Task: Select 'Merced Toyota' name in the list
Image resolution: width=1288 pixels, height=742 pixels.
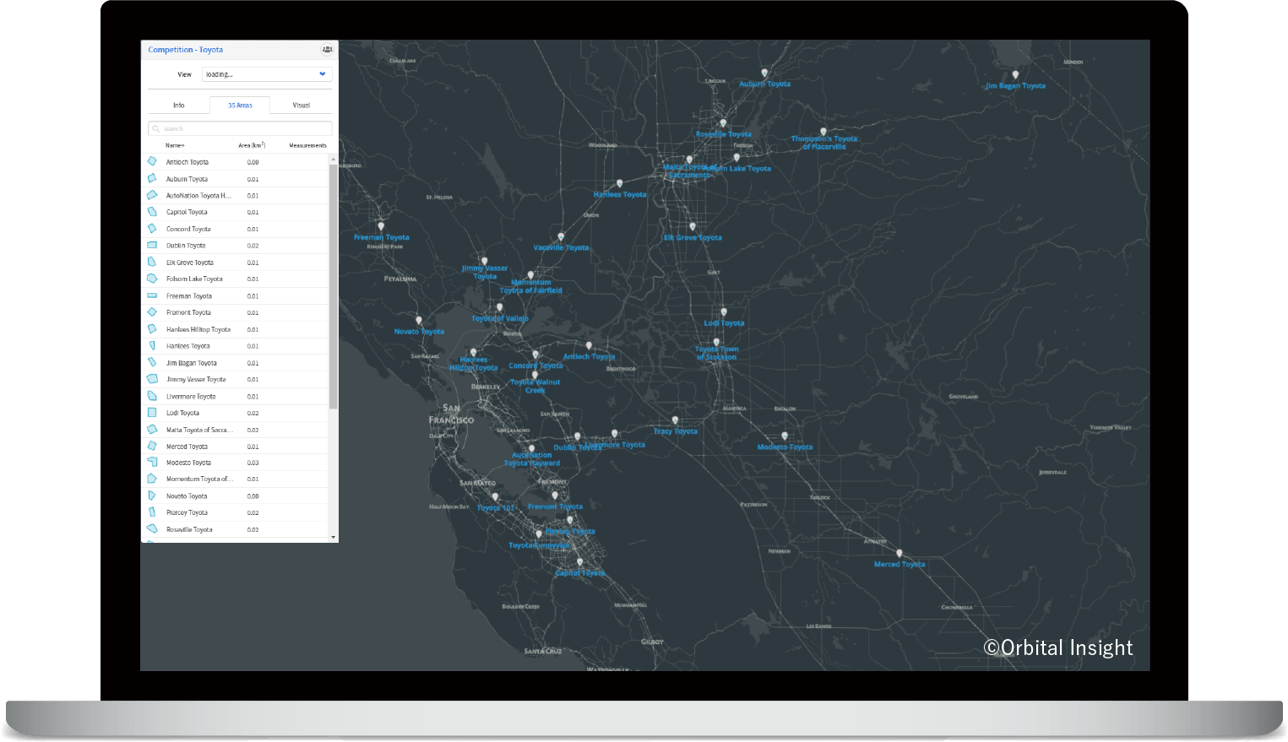Action: (x=187, y=447)
